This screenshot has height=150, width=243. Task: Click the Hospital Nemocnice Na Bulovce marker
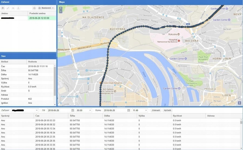179,41
